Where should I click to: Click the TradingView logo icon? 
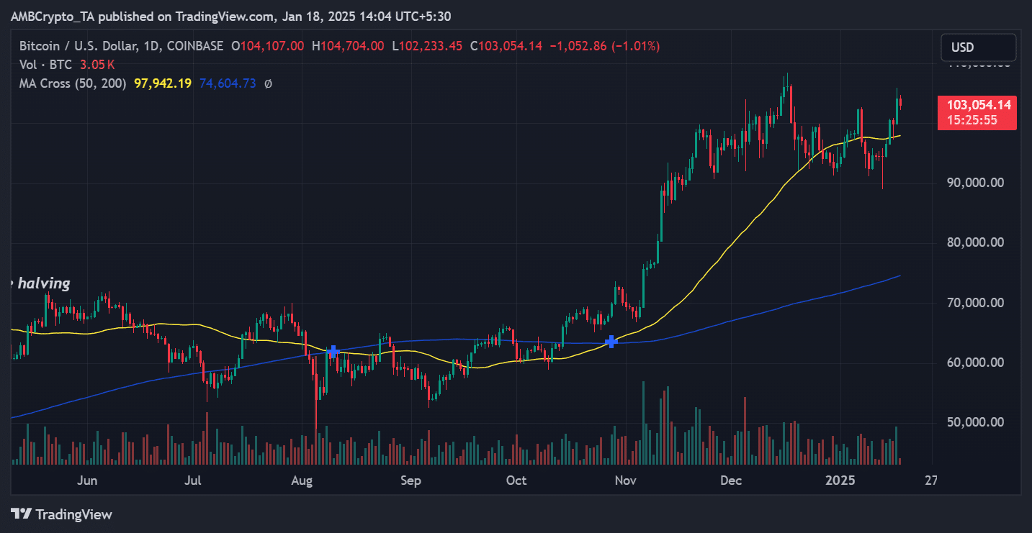pyautogui.click(x=22, y=514)
